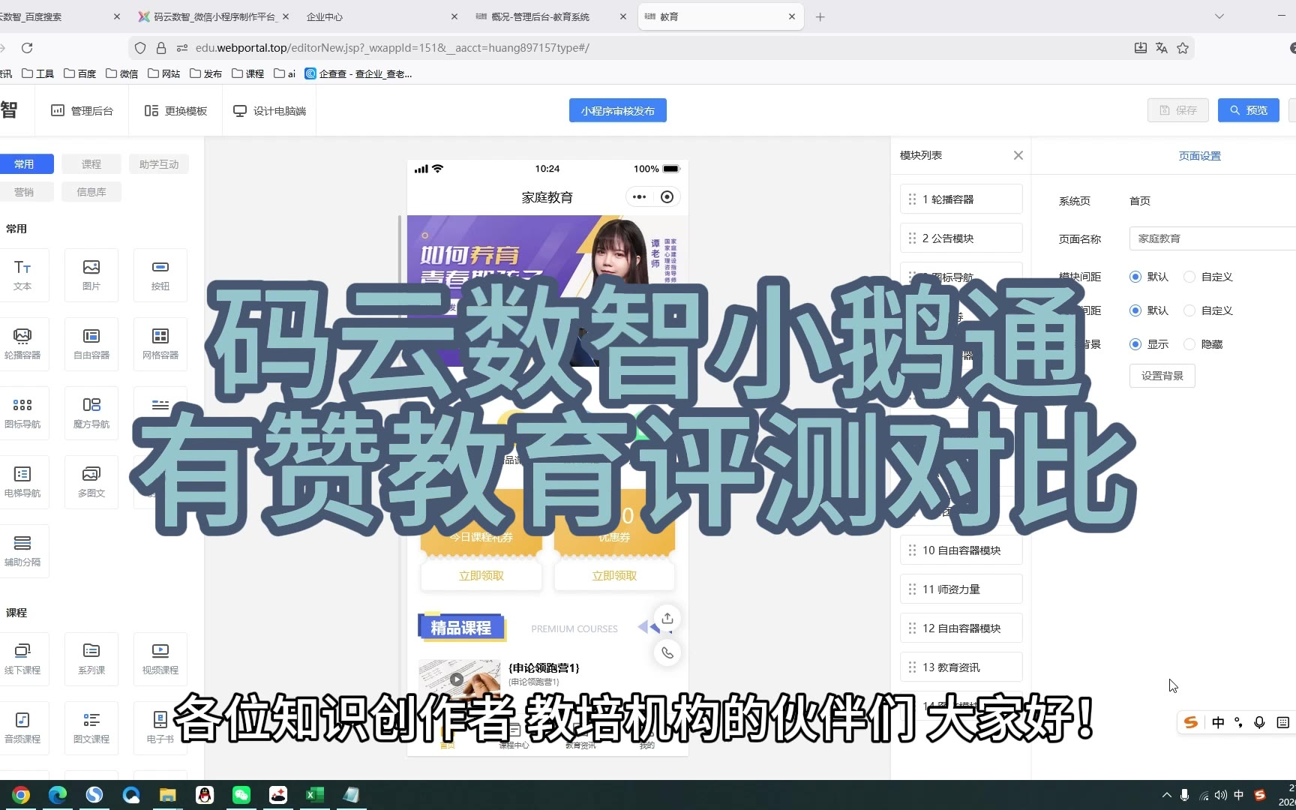The image size is (1296, 810).
Task: Click the share floating icon in preview
Action: click(x=667, y=618)
